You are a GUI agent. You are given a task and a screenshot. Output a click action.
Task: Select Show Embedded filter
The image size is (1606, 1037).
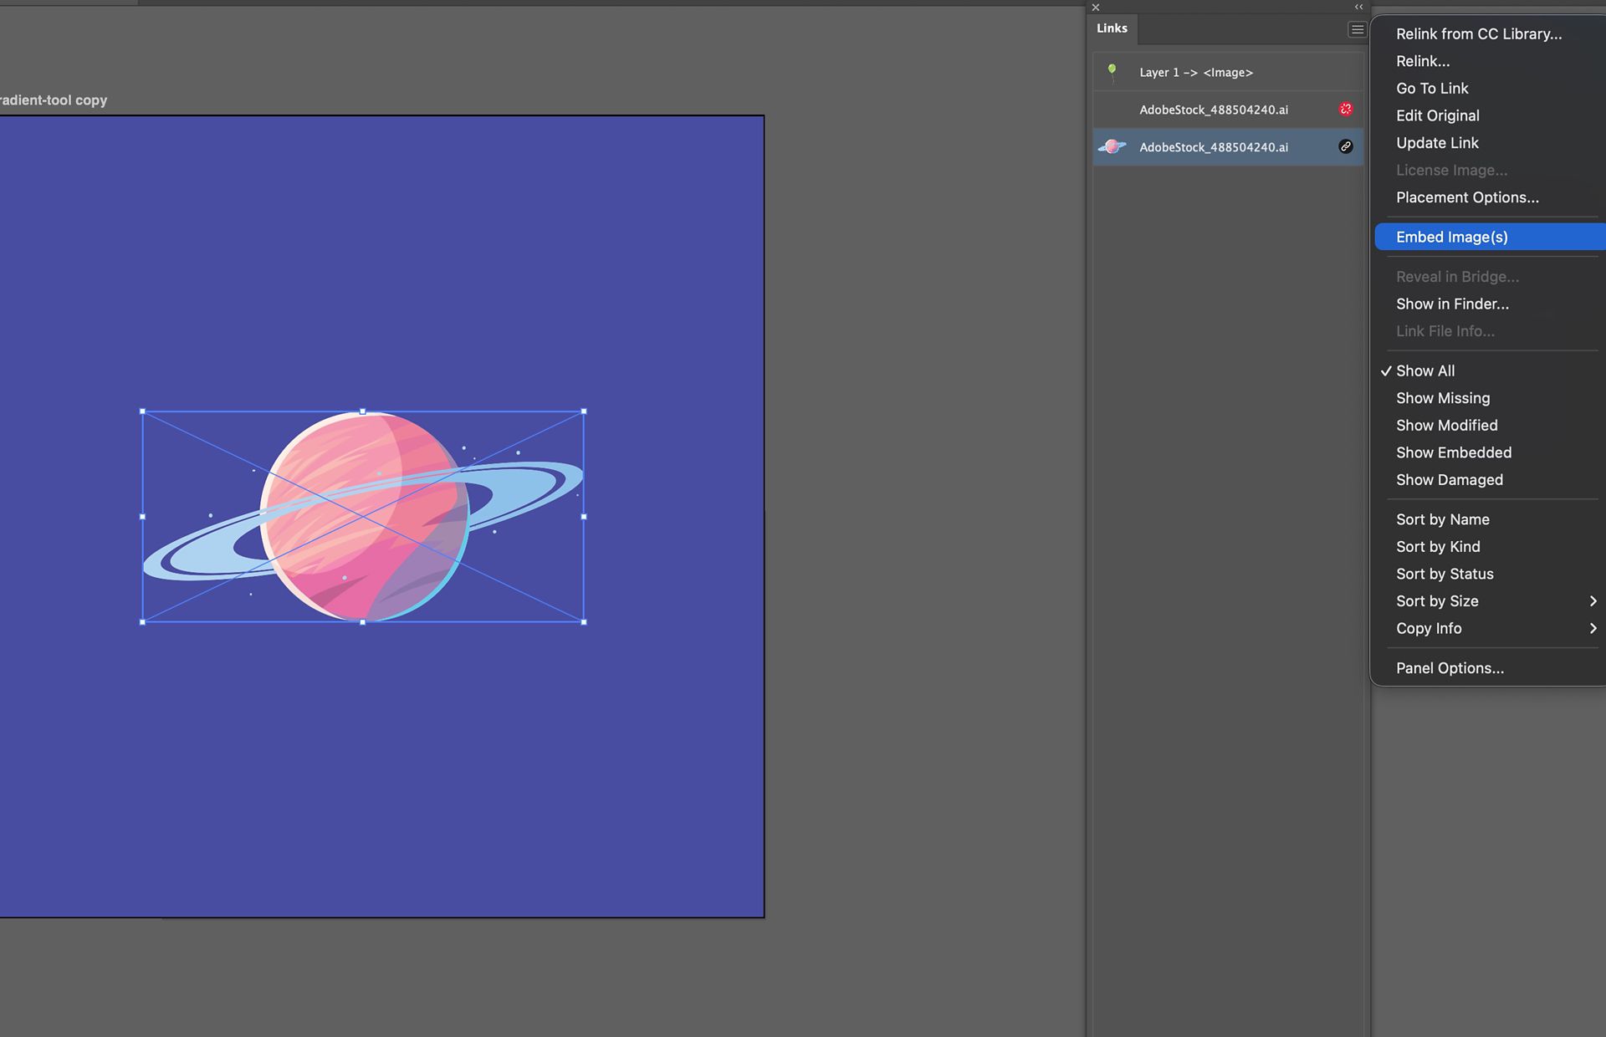click(x=1453, y=452)
